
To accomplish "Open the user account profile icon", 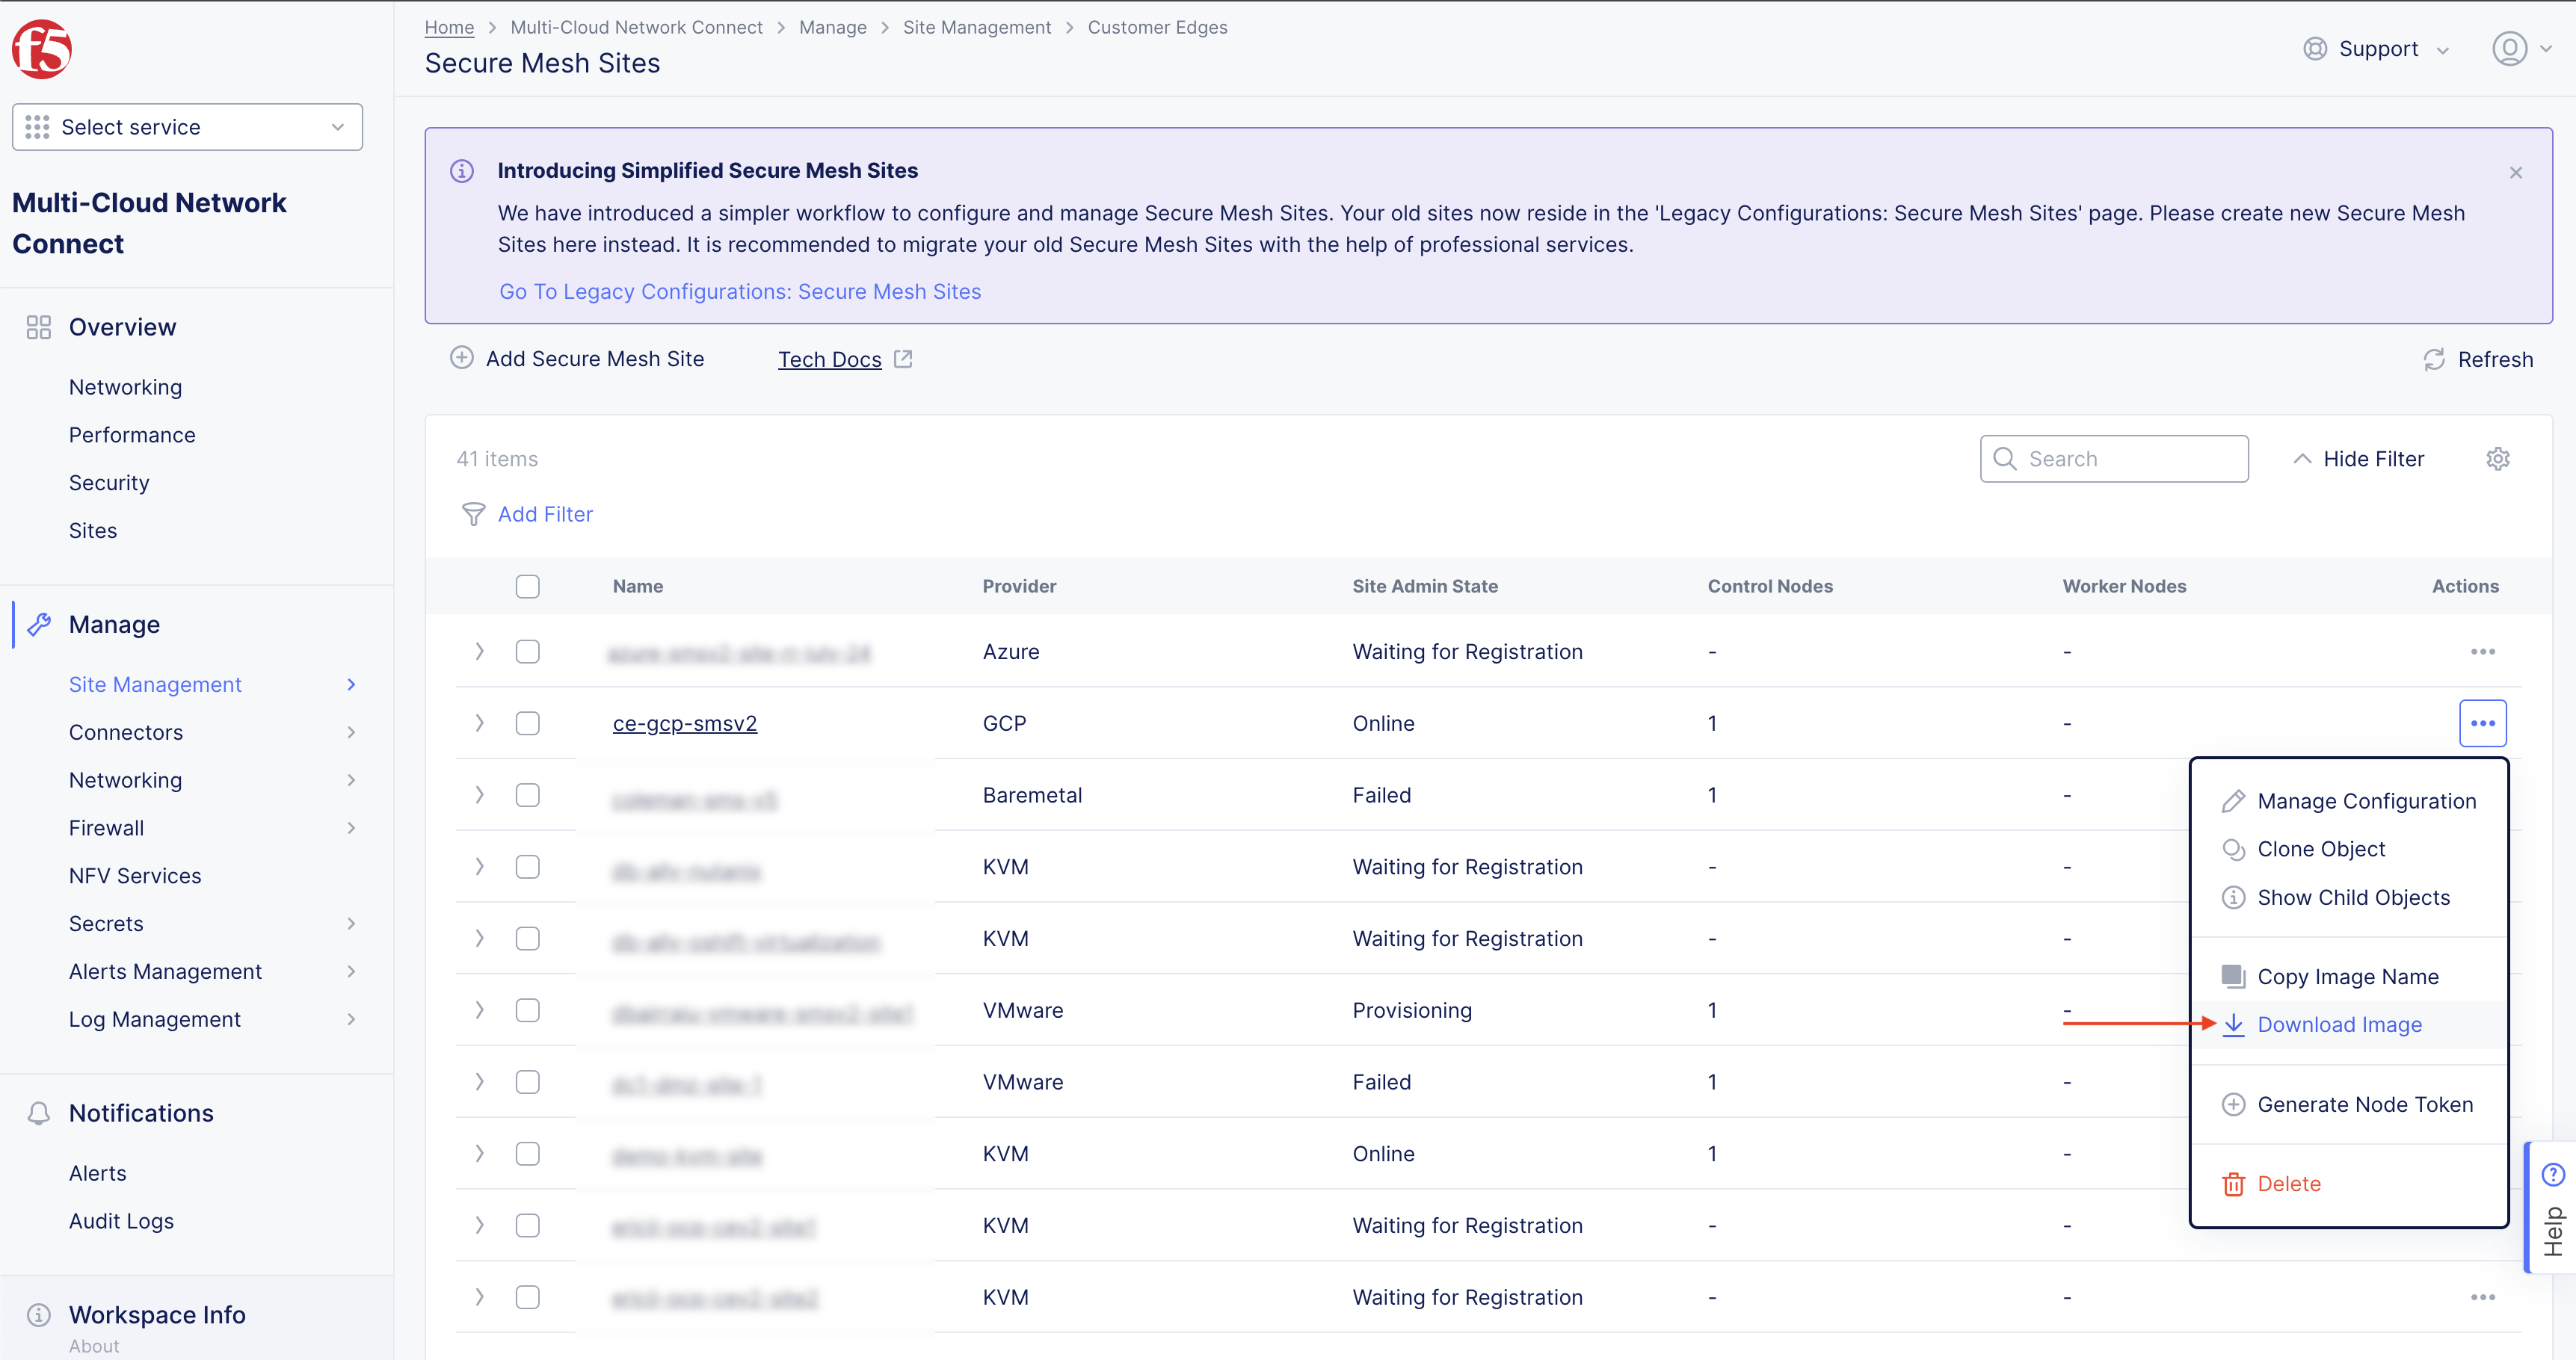I will coord(2509,48).
